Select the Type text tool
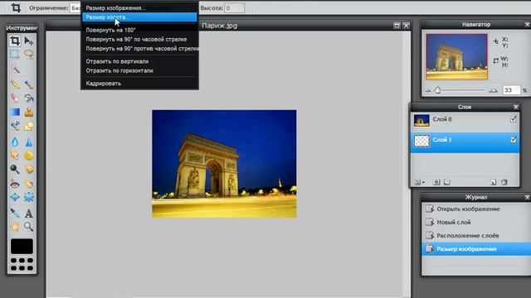The height and width of the screenshot is (298, 531). click(x=29, y=214)
